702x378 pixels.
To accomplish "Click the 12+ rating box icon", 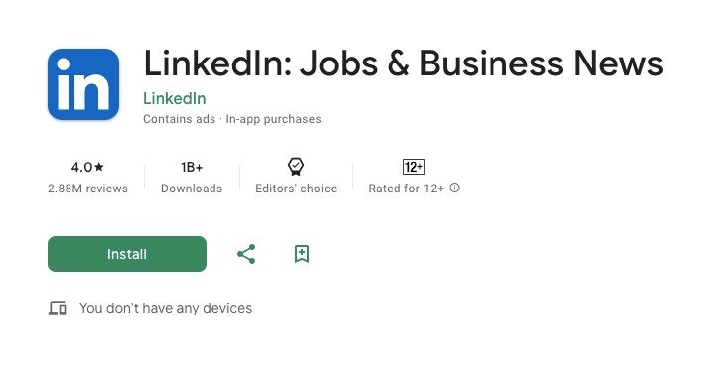I will click(x=414, y=167).
